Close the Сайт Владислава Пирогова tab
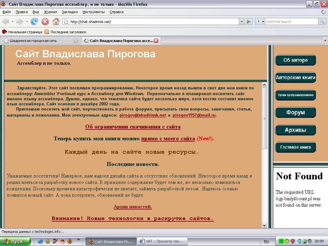Screen dimensions: 328x246 pos(156,41)
